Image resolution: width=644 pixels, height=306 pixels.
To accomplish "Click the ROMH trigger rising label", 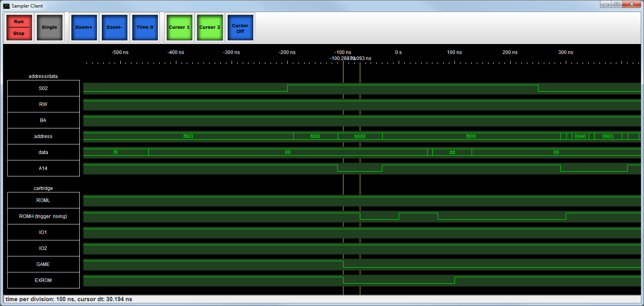I will [x=43, y=216].
